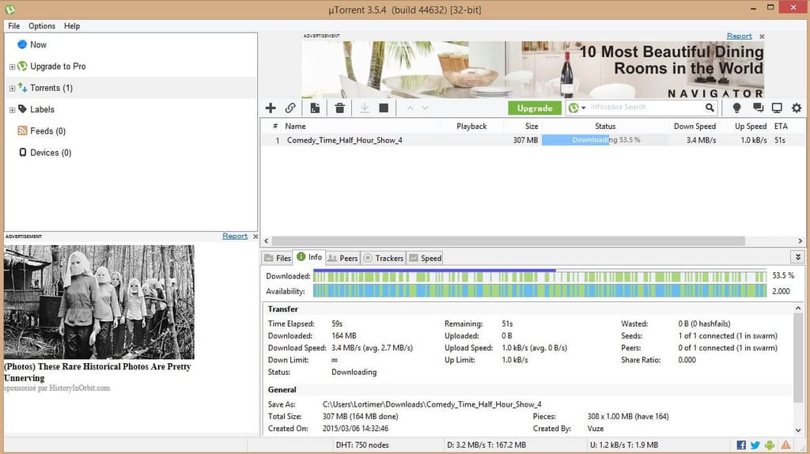Select the Comedy_Time_Half_Hour_Show_4 torrent row
Viewport: 810px width, 454px height.
pos(533,140)
